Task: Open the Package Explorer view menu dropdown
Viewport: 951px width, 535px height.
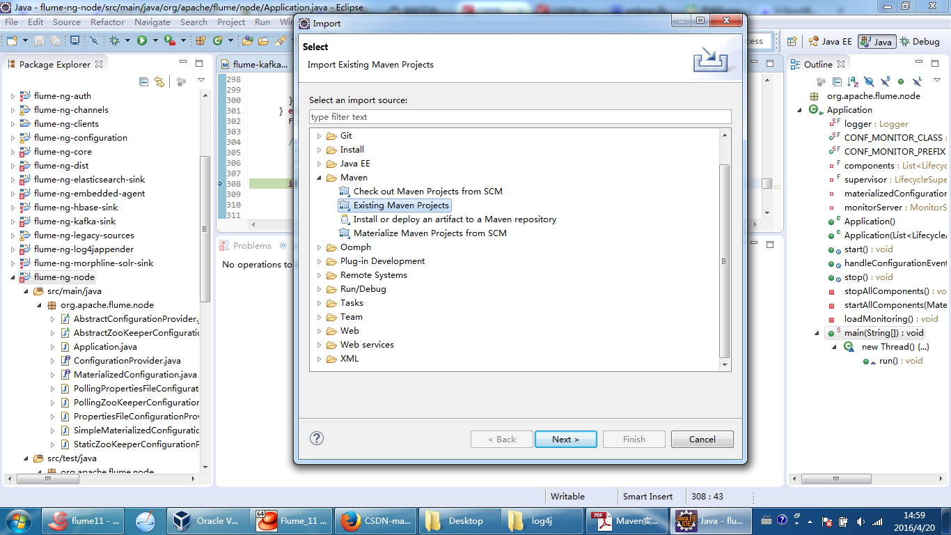Action: (x=201, y=81)
